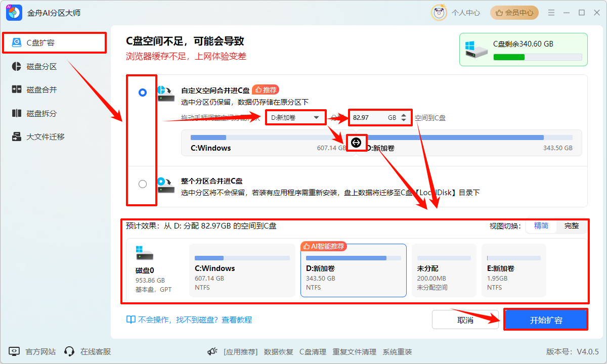
Task: Open 系统重装 from the bottom toolbar
Action: pyautogui.click(x=399, y=351)
